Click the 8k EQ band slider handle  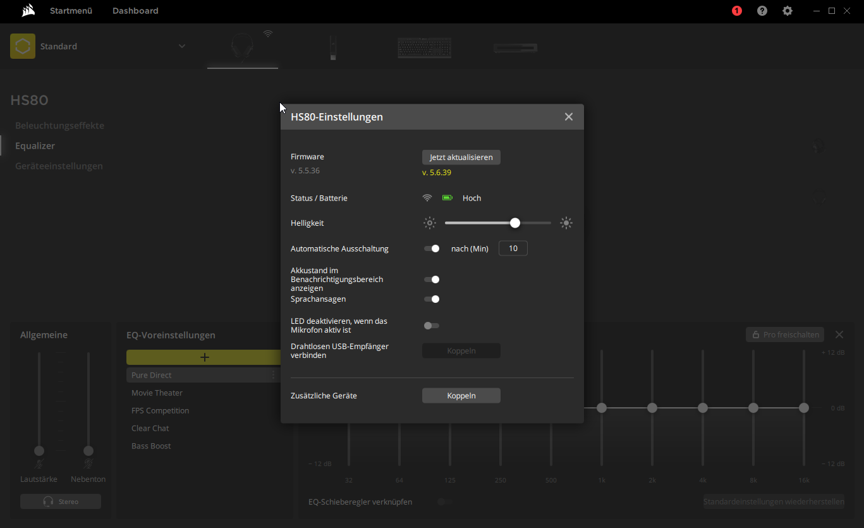pyautogui.click(x=753, y=408)
